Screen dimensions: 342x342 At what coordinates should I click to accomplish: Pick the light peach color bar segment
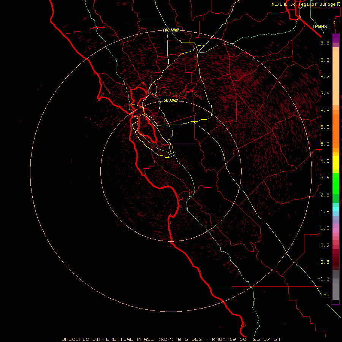(336, 78)
